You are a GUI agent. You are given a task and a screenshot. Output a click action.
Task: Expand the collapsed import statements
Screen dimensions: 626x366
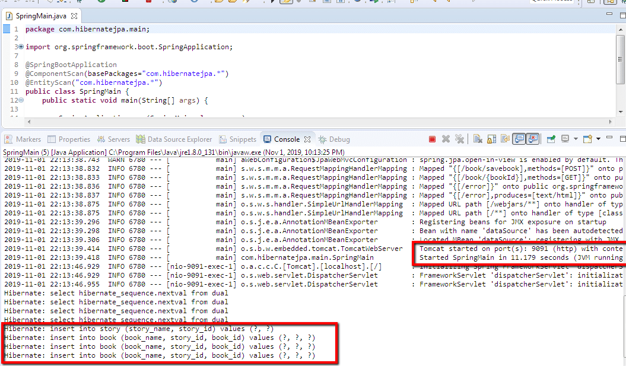pos(21,47)
